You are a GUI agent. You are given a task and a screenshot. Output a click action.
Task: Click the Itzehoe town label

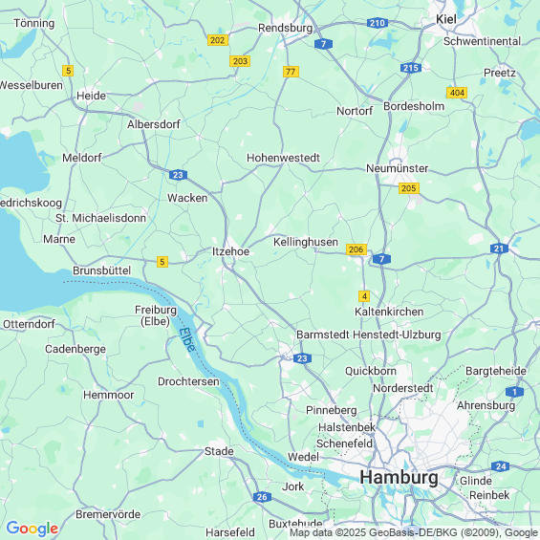coord(230,251)
